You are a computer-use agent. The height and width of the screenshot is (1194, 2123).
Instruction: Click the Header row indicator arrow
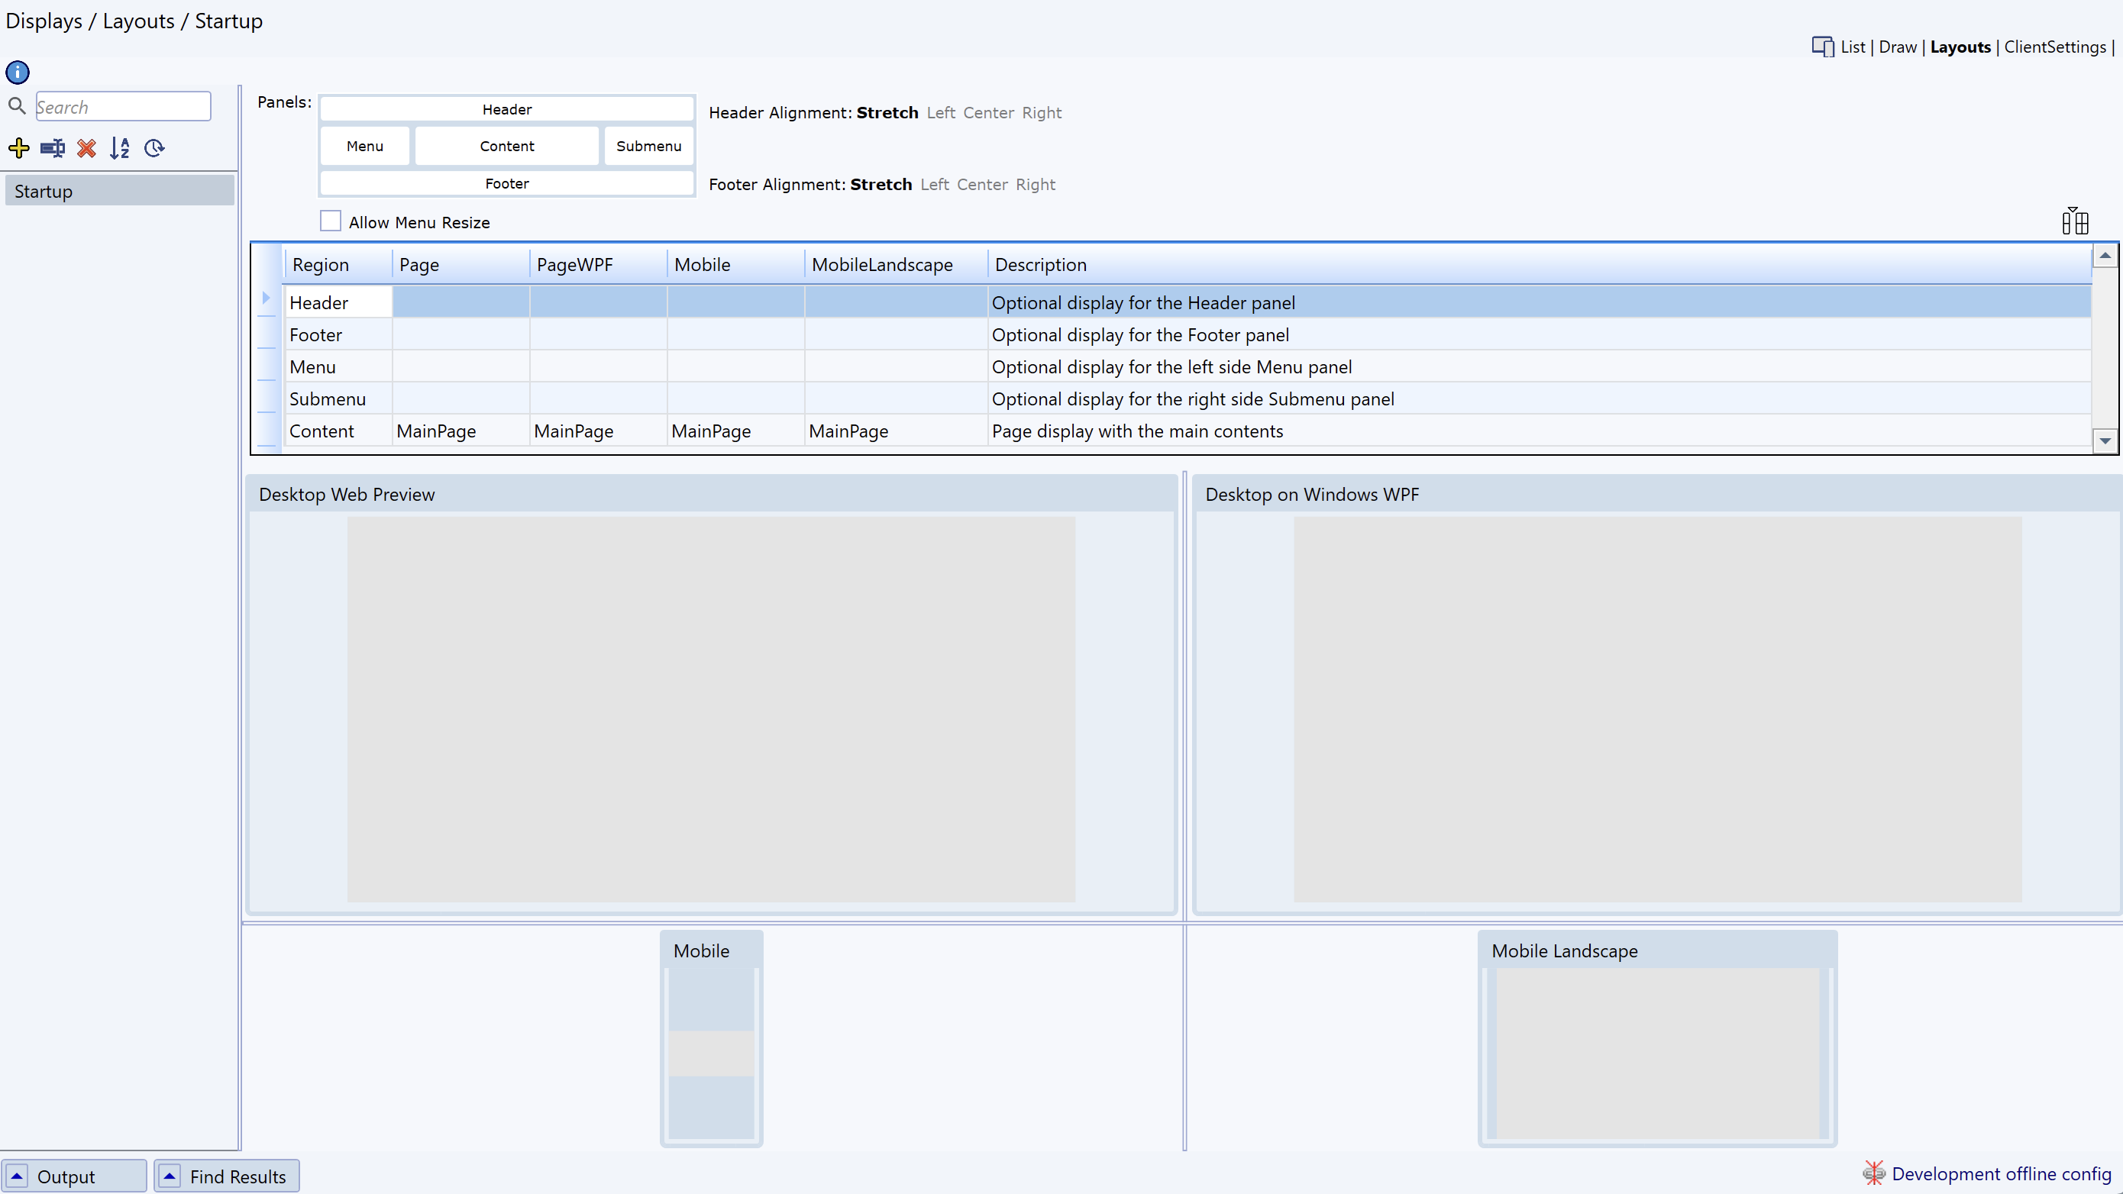pos(267,298)
